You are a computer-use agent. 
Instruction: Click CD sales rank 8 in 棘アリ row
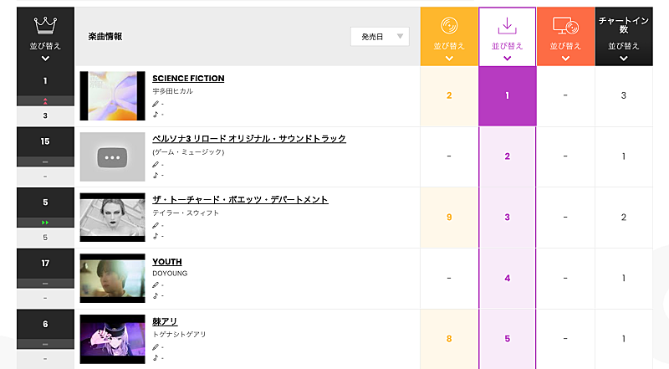[x=449, y=339]
